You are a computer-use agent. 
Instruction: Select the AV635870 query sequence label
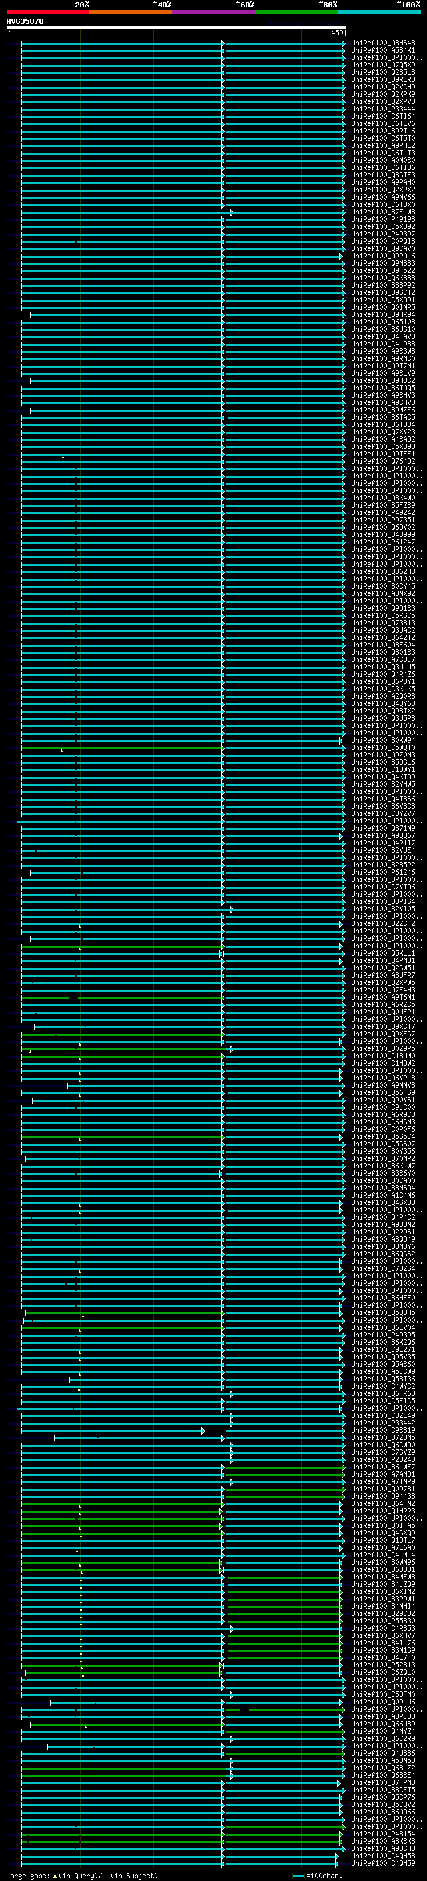coord(25,22)
